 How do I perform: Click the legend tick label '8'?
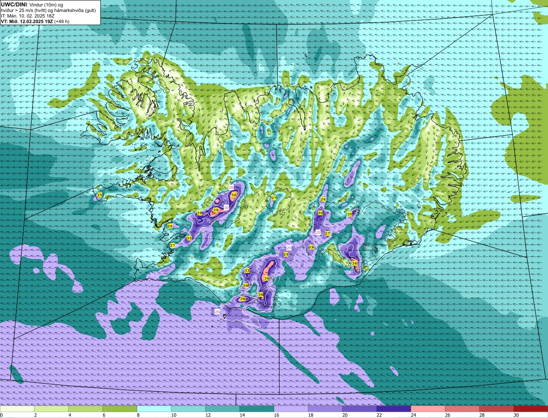(x=138, y=415)
